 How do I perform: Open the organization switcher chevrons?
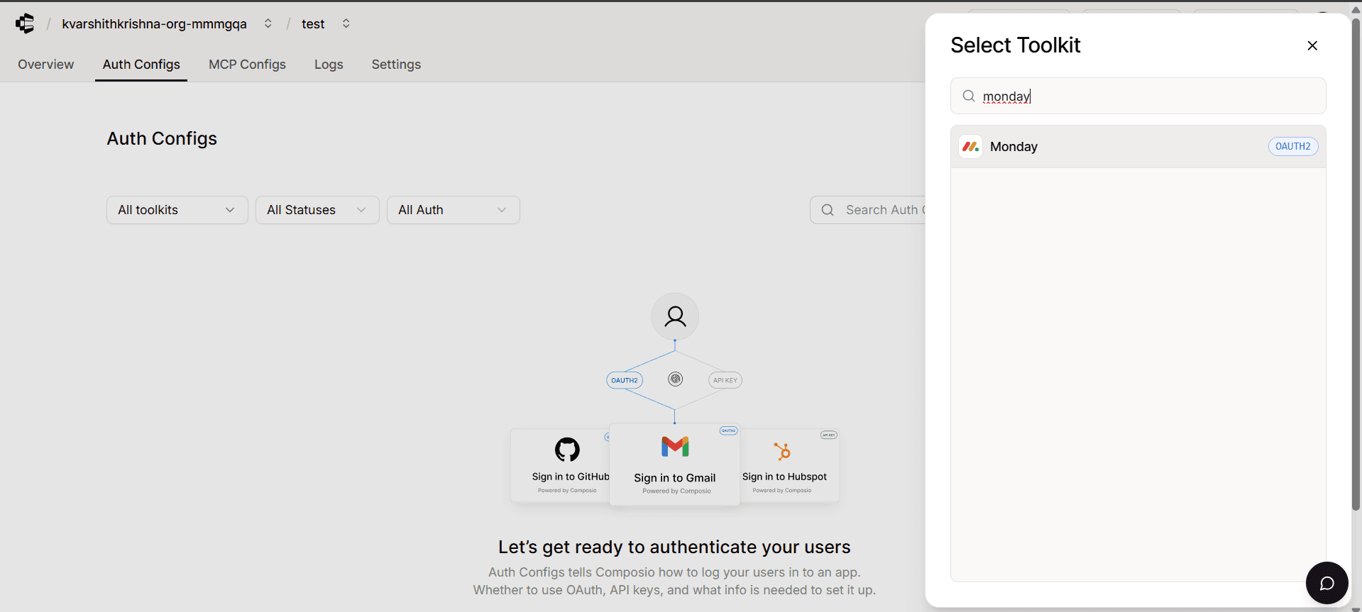point(268,23)
